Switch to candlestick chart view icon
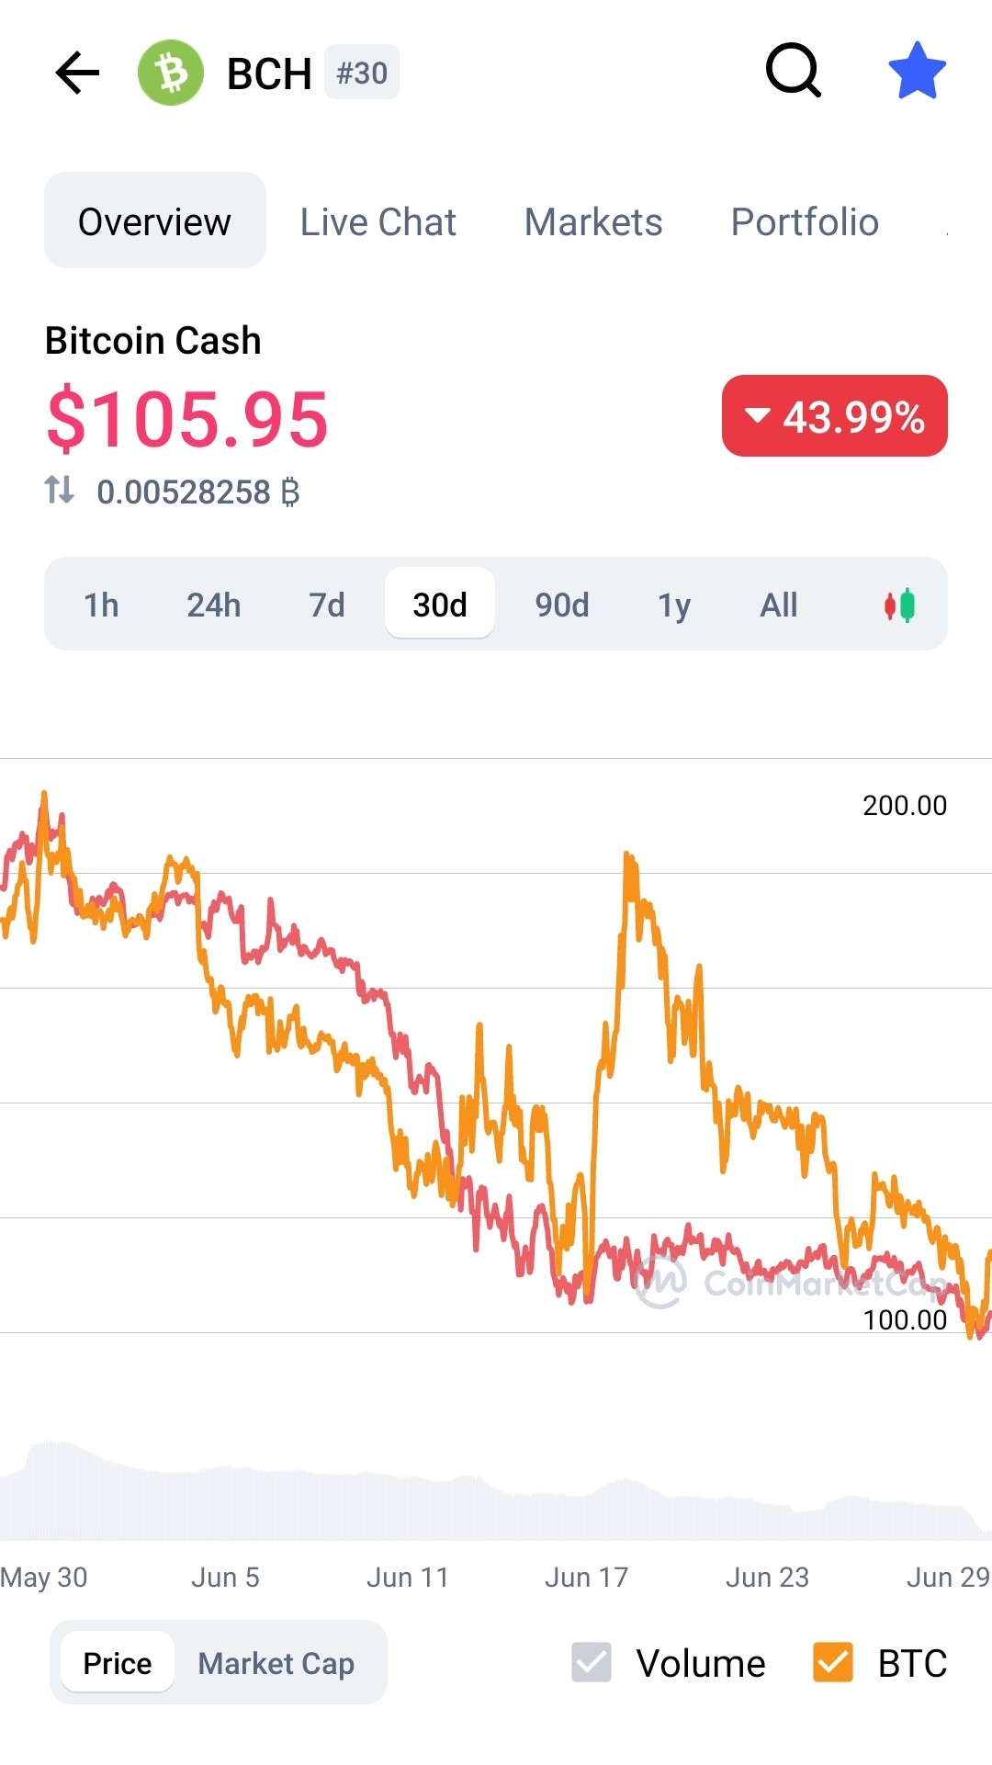 pos(899,605)
